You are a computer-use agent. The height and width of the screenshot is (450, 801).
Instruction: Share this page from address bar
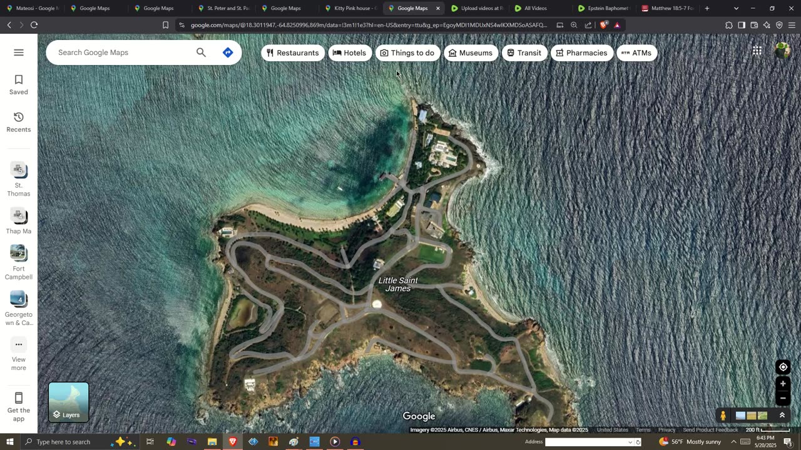tap(588, 25)
